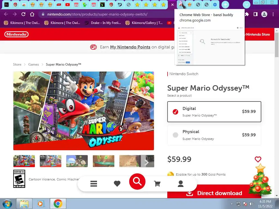279x209 pixels.
Task: Open the browser home page
Action: [x=32, y=14]
